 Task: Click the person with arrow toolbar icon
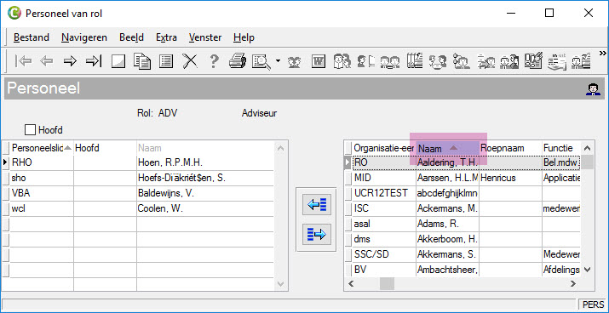(485, 61)
